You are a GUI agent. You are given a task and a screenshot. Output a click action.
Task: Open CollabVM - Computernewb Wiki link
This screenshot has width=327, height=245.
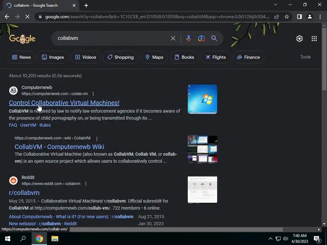(x=59, y=147)
